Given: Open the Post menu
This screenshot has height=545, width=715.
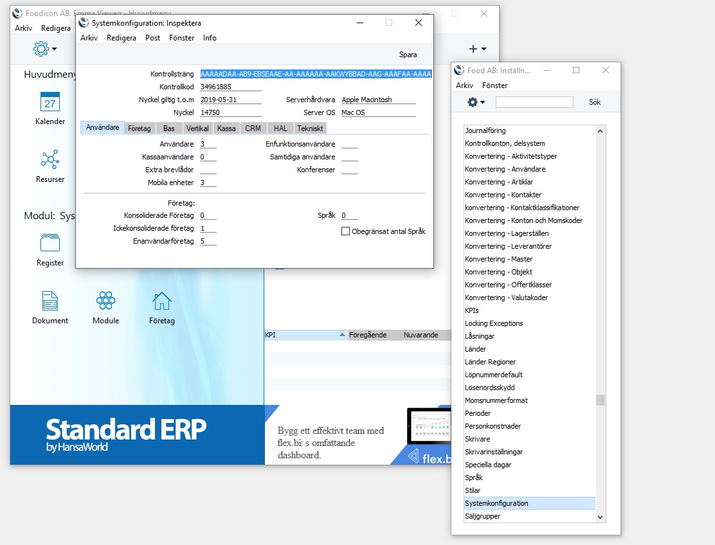Looking at the screenshot, I should pos(153,38).
